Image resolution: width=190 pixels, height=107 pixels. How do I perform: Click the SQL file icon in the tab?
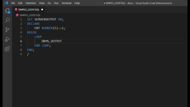pyautogui.click(x=16, y=10)
